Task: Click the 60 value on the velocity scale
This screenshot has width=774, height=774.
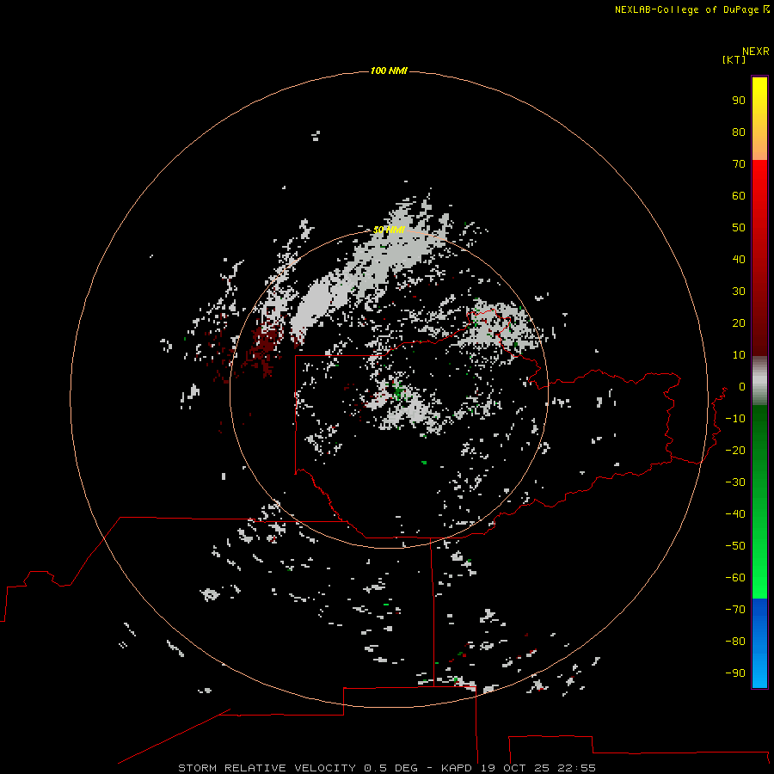Action: tap(739, 196)
